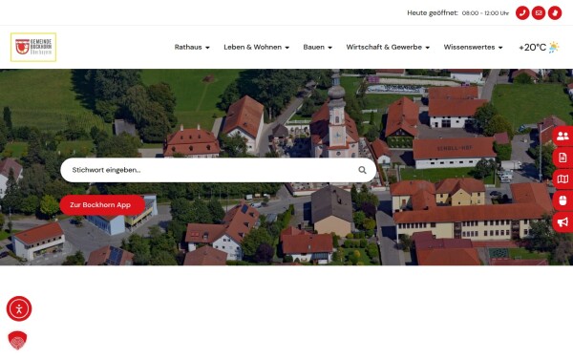Open the computer mouse side icon
Viewport: 573px width, 358px height.
562,200
